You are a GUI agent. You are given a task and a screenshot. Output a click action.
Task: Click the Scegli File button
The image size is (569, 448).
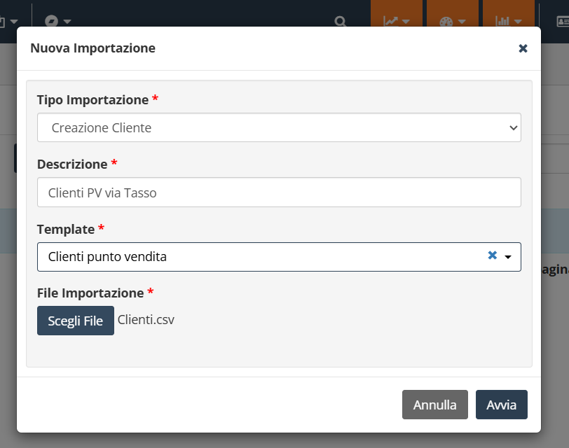tap(76, 321)
